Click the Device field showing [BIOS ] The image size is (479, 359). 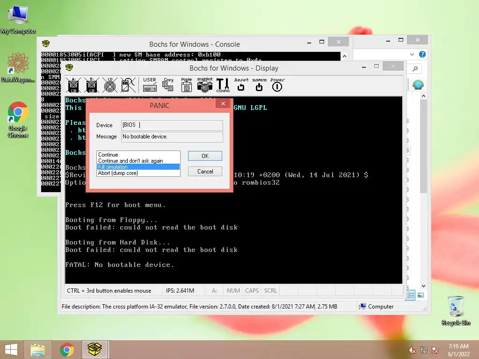[x=172, y=125]
